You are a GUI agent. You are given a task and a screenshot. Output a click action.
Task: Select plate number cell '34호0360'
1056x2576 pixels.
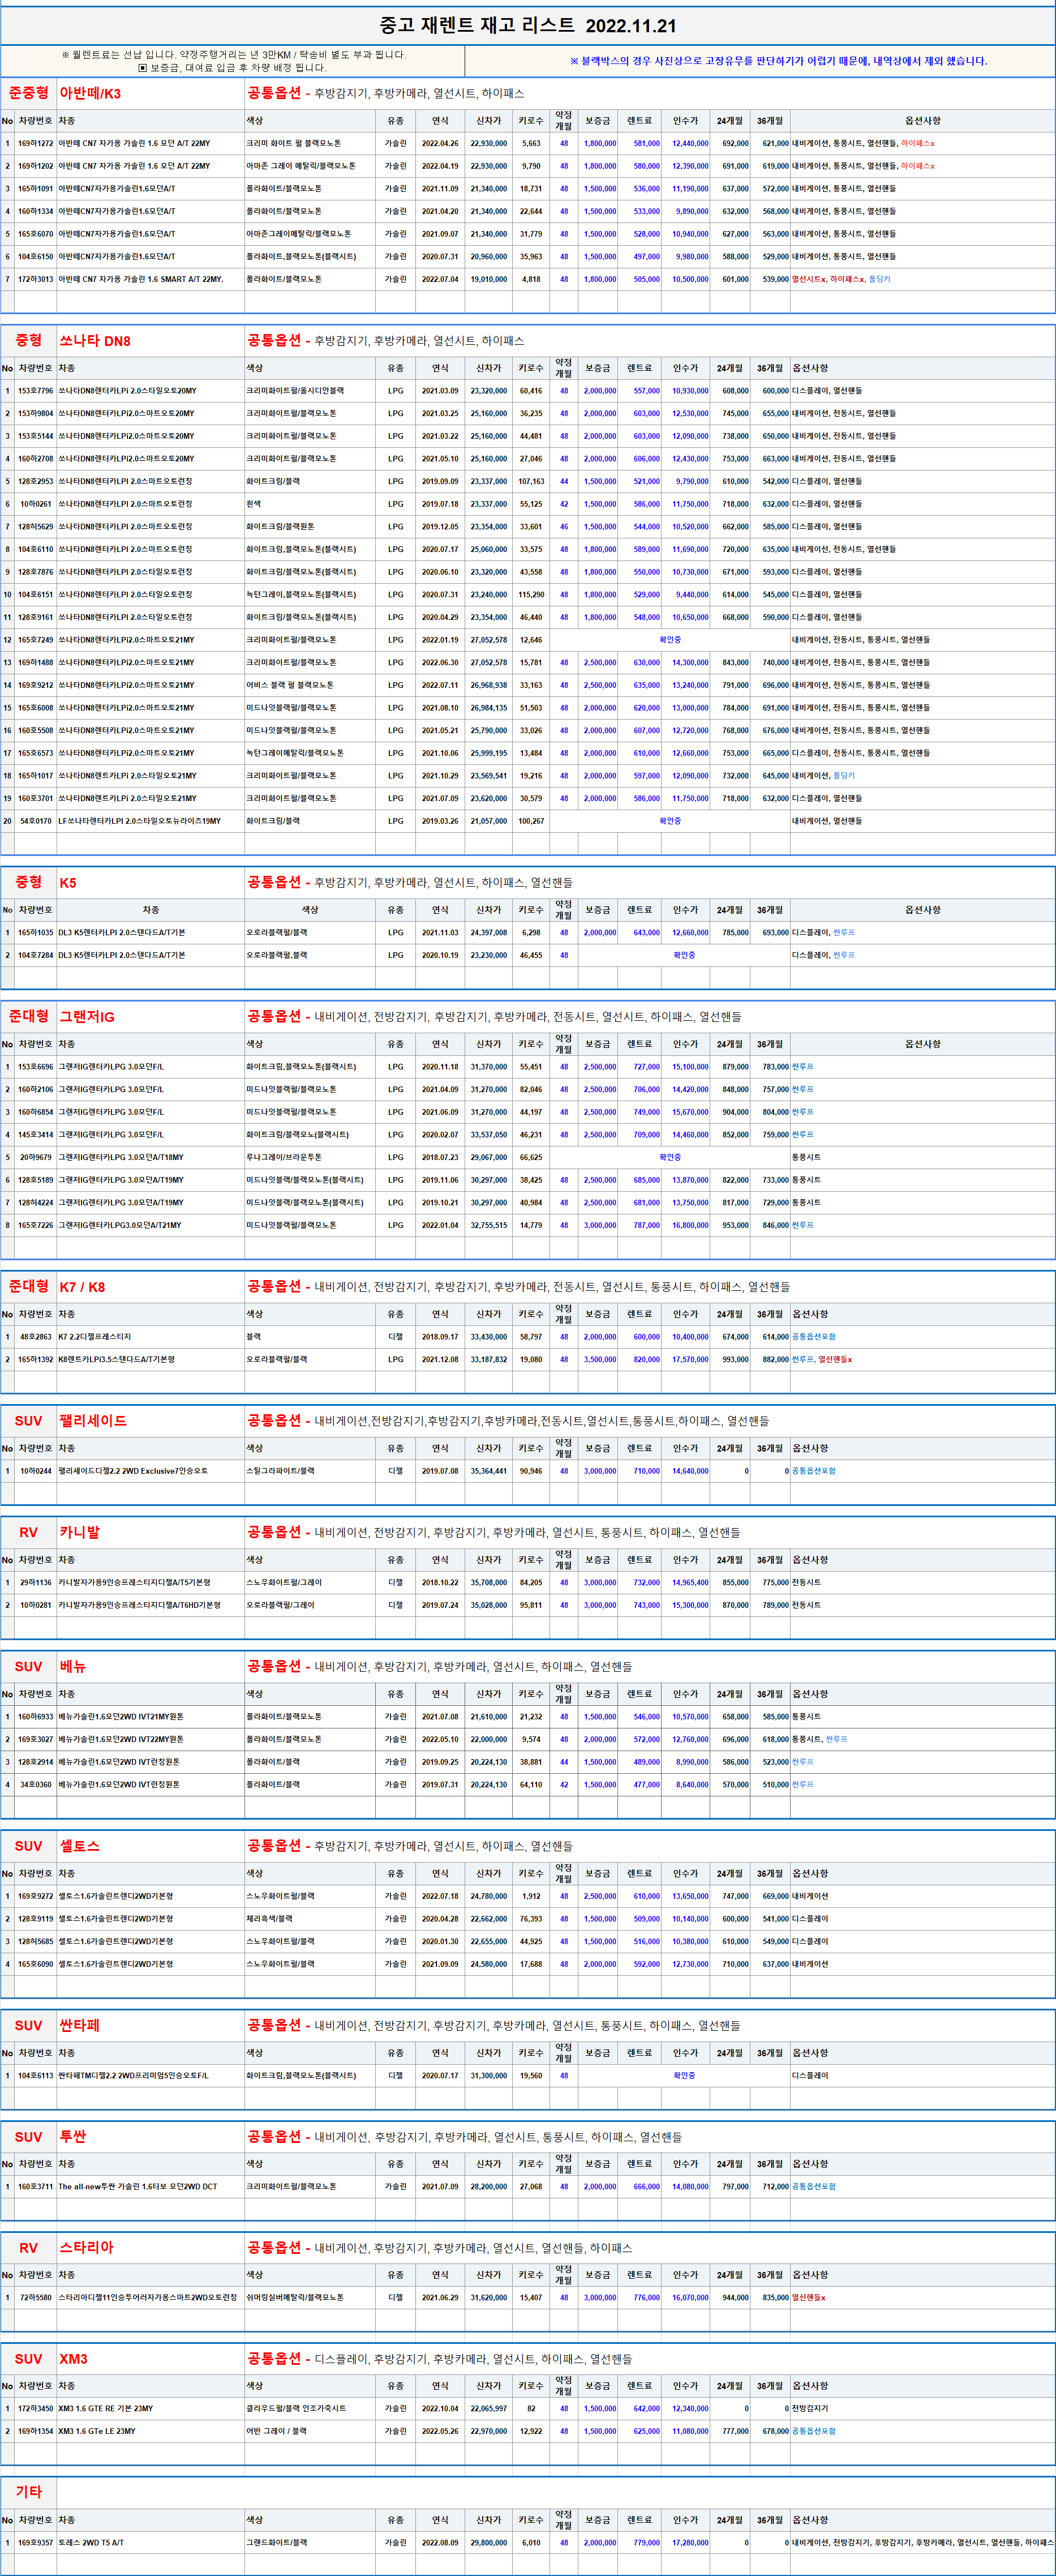pos(35,1784)
